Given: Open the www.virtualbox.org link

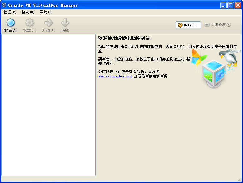Looking at the screenshot, I should point(115,76).
